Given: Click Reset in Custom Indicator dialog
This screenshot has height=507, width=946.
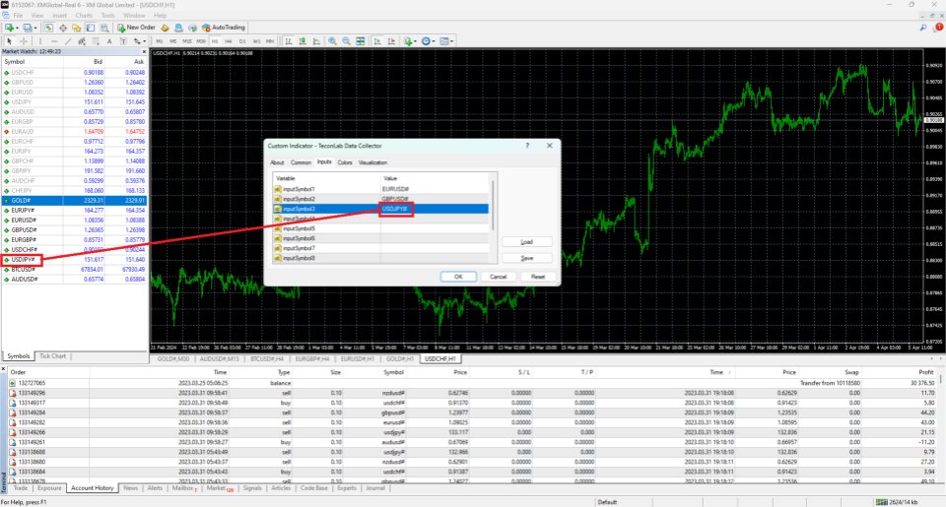Looking at the screenshot, I should pyautogui.click(x=538, y=277).
